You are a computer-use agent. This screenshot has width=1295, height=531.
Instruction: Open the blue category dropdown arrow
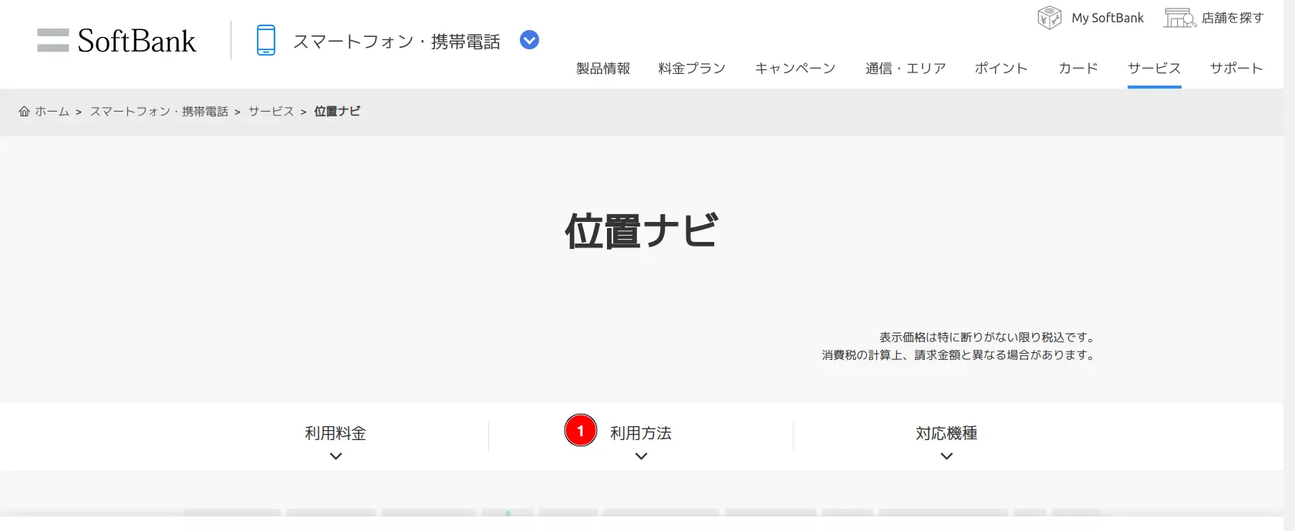click(529, 40)
